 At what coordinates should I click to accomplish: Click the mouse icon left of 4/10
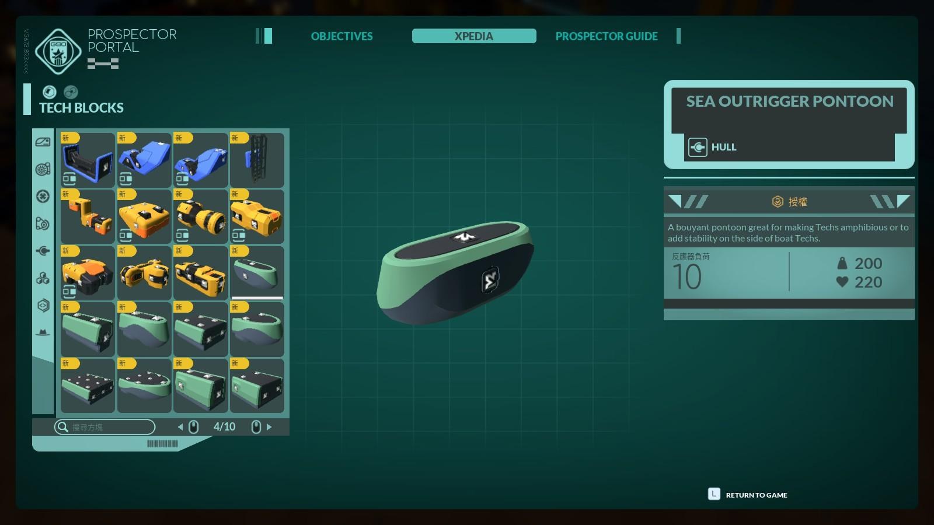tap(194, 427)
